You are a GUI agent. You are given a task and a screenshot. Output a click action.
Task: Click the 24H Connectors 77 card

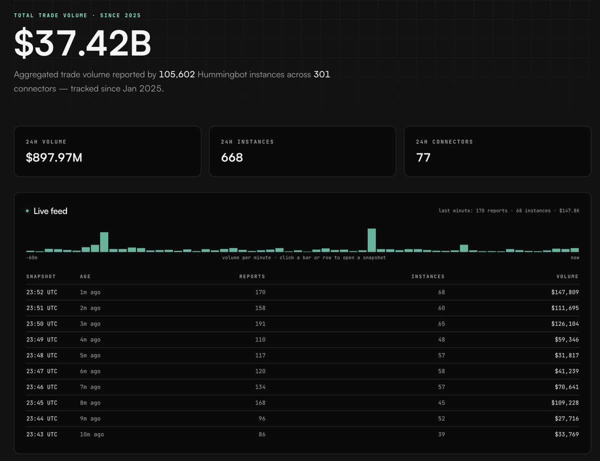point(497,151)
